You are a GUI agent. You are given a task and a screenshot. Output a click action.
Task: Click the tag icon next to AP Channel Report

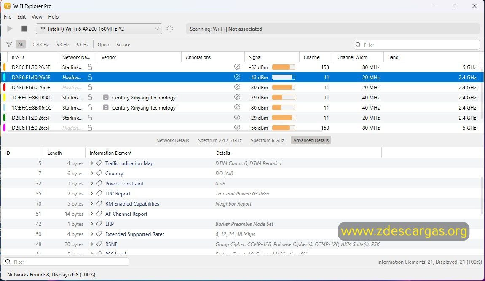click(x=99, y=214)
